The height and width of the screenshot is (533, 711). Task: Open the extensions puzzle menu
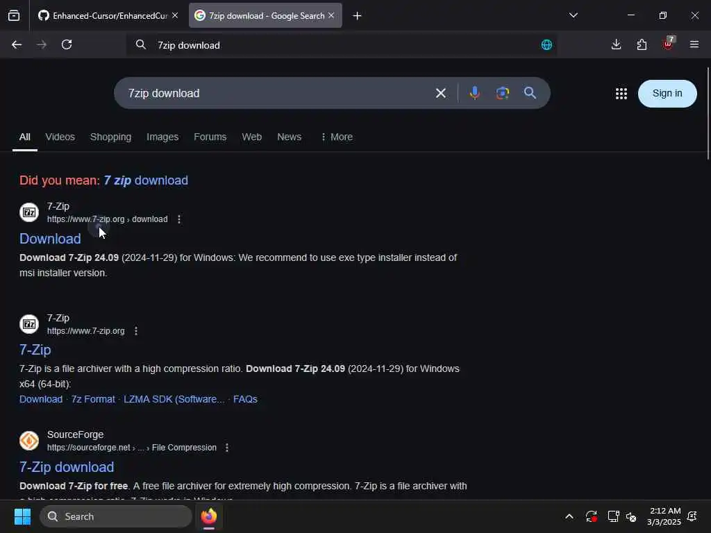[x=642, y=44]
